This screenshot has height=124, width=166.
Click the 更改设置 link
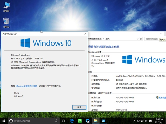pos(162,98)
